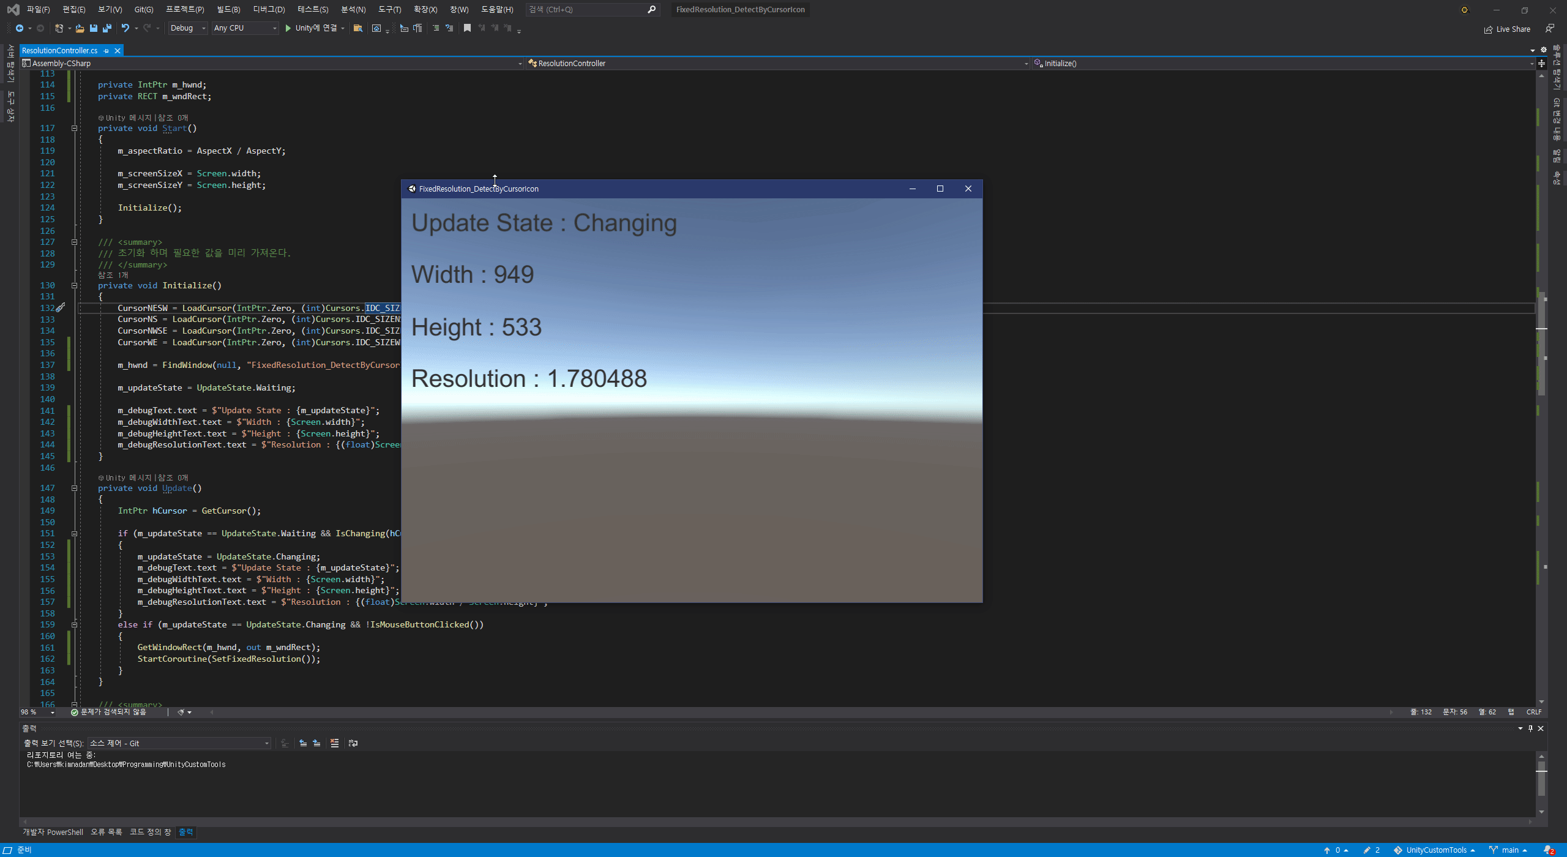
Task: Toggle pin on ResolutionController.cs tab
Action: click(x=107, y=51)
